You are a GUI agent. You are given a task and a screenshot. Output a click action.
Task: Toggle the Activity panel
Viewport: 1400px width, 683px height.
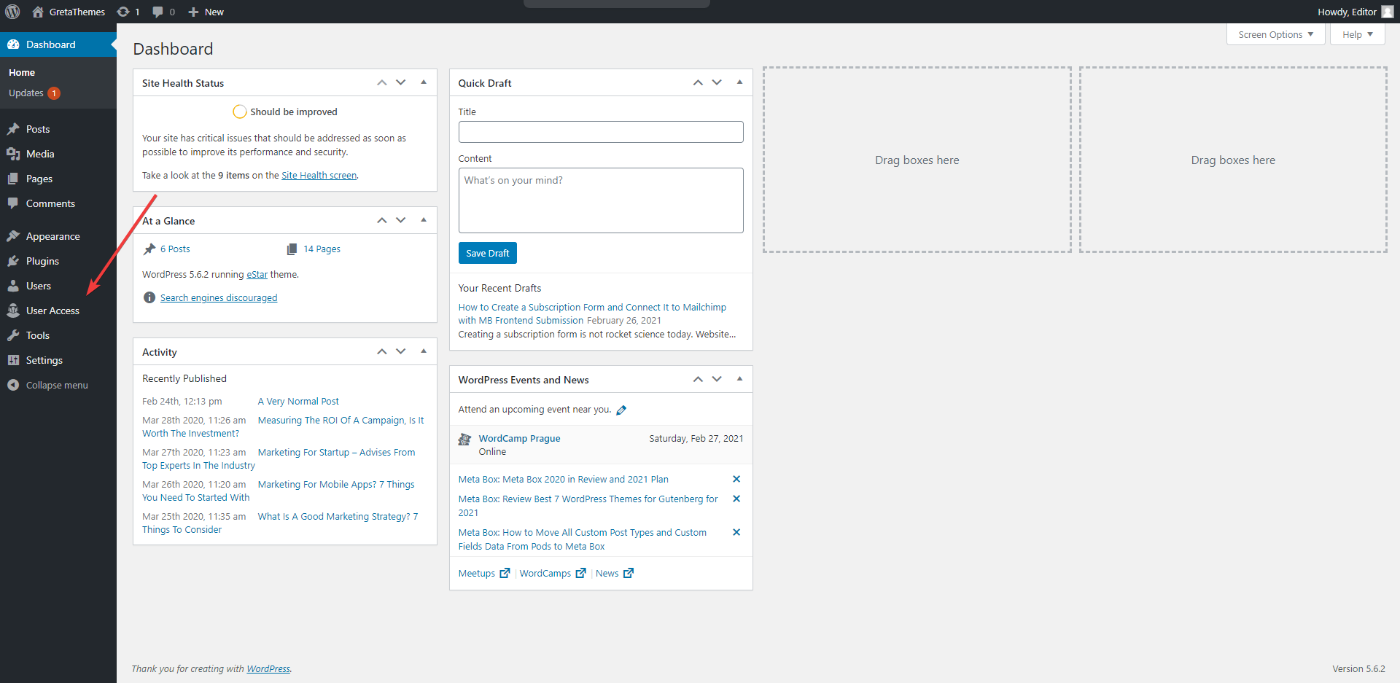[x=424, y=351]
